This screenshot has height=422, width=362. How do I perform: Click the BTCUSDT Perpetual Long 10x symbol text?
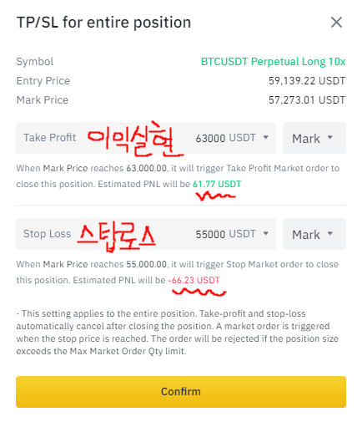(x=273, y=62)
